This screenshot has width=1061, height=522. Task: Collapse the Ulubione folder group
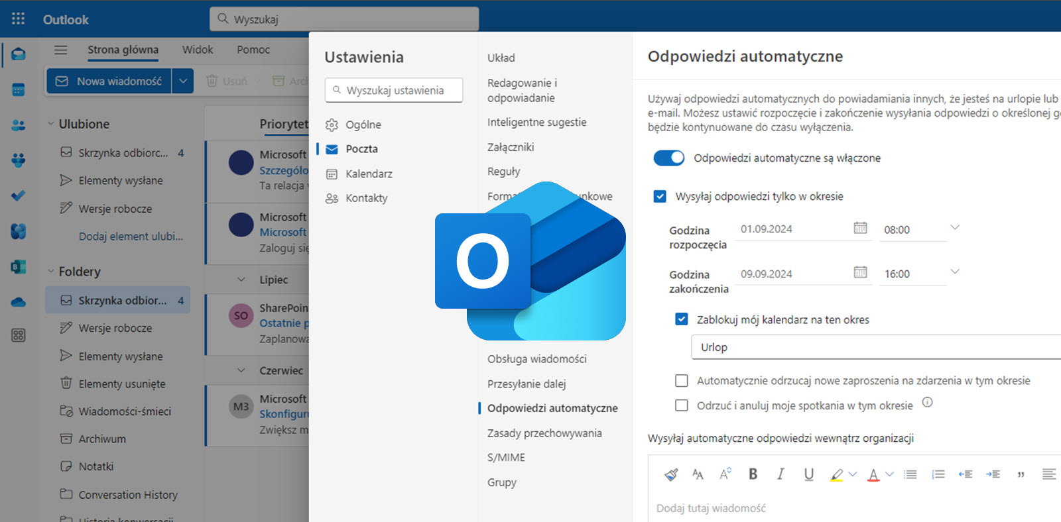coord(50,124)
